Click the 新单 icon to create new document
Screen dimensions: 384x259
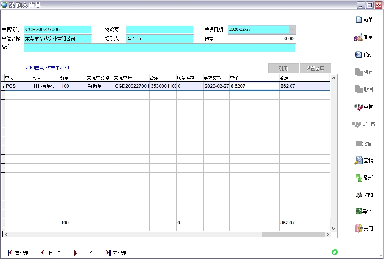tap(364, 19)
